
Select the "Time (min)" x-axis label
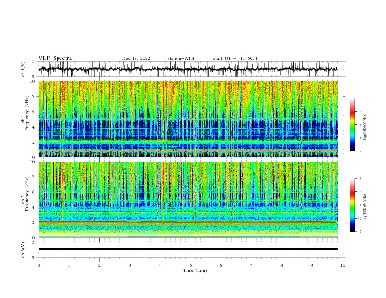click(x=195, y=270)
